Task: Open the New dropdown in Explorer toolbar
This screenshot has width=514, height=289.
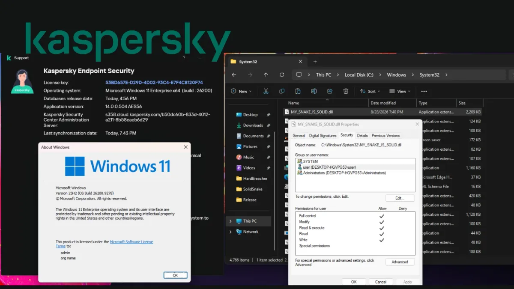Action: (x=241, y=91)
